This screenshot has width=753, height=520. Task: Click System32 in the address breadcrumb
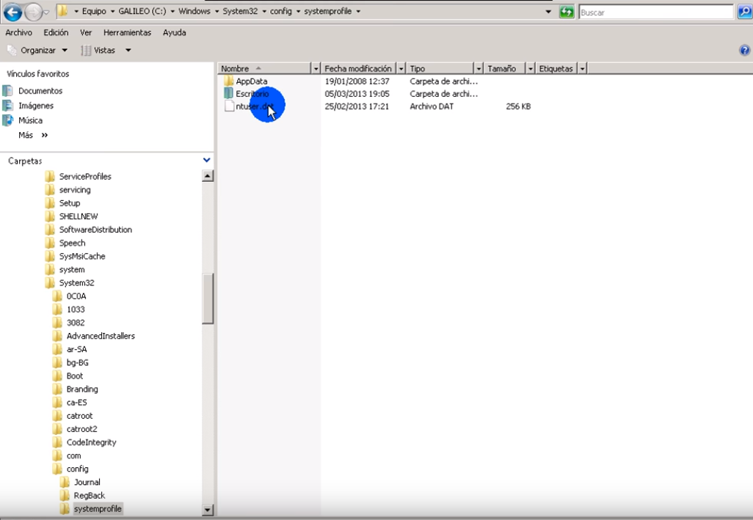(240, 11)
